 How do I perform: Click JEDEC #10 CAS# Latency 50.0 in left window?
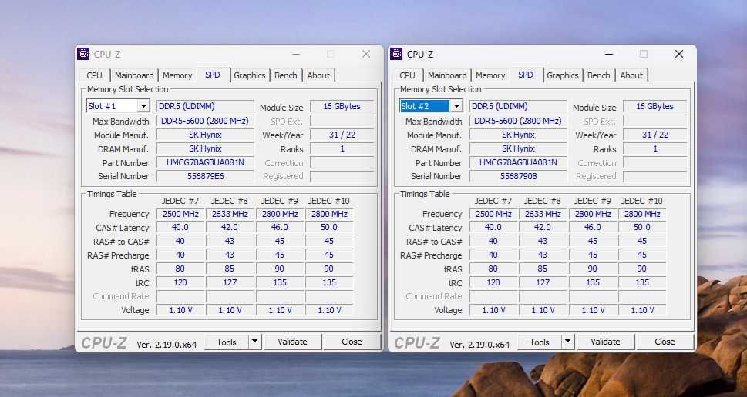tap(328, 227)
